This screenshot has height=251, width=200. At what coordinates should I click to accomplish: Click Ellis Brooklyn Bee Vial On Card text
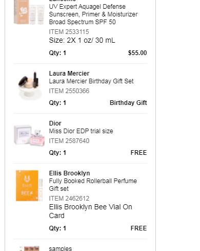point(90,211)
